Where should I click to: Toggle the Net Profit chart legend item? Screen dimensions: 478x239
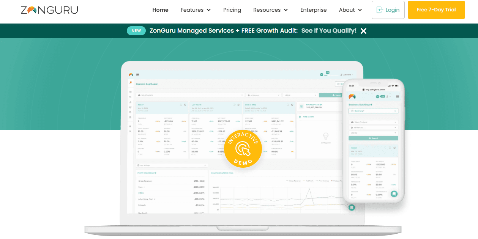pyautogui.click(x=308, y=181)
